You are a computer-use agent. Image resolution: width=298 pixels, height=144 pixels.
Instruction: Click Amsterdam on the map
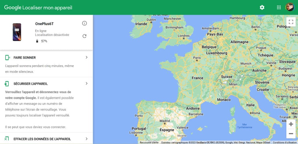(x=210, y=28)
